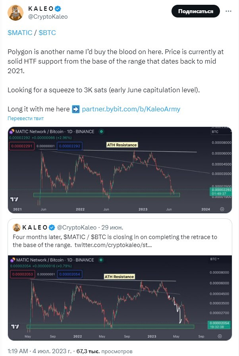
Task: Click Перевести твит to translate tweet
Action: tap(25, 118)
